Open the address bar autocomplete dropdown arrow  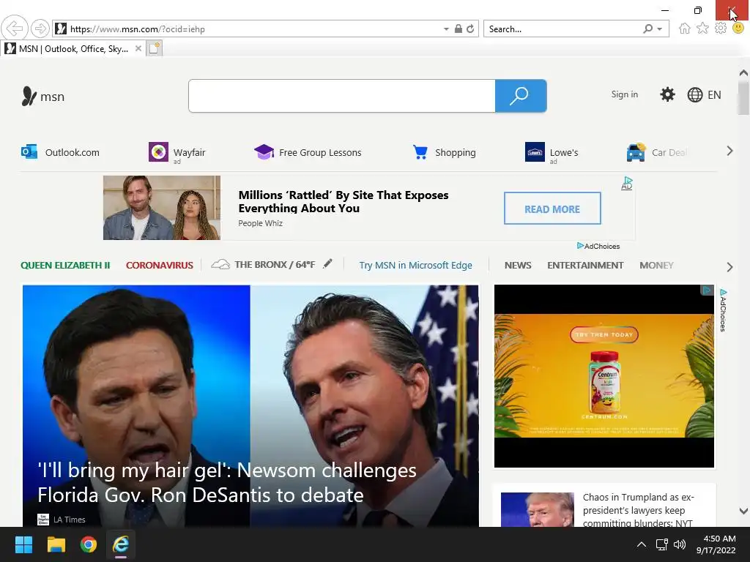[x=446, y=29]
